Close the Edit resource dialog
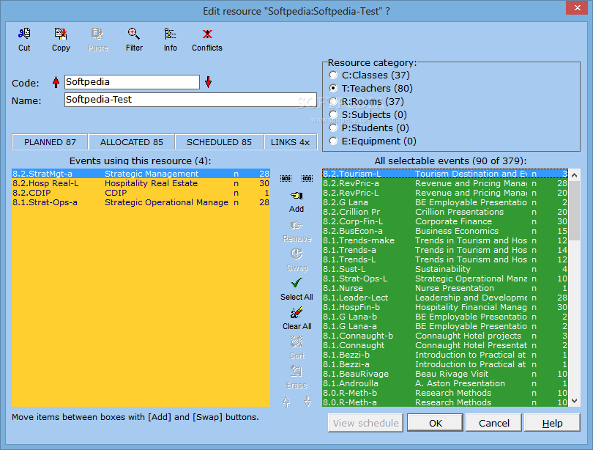This screenshot has width=593, height=450. (577, 7)
